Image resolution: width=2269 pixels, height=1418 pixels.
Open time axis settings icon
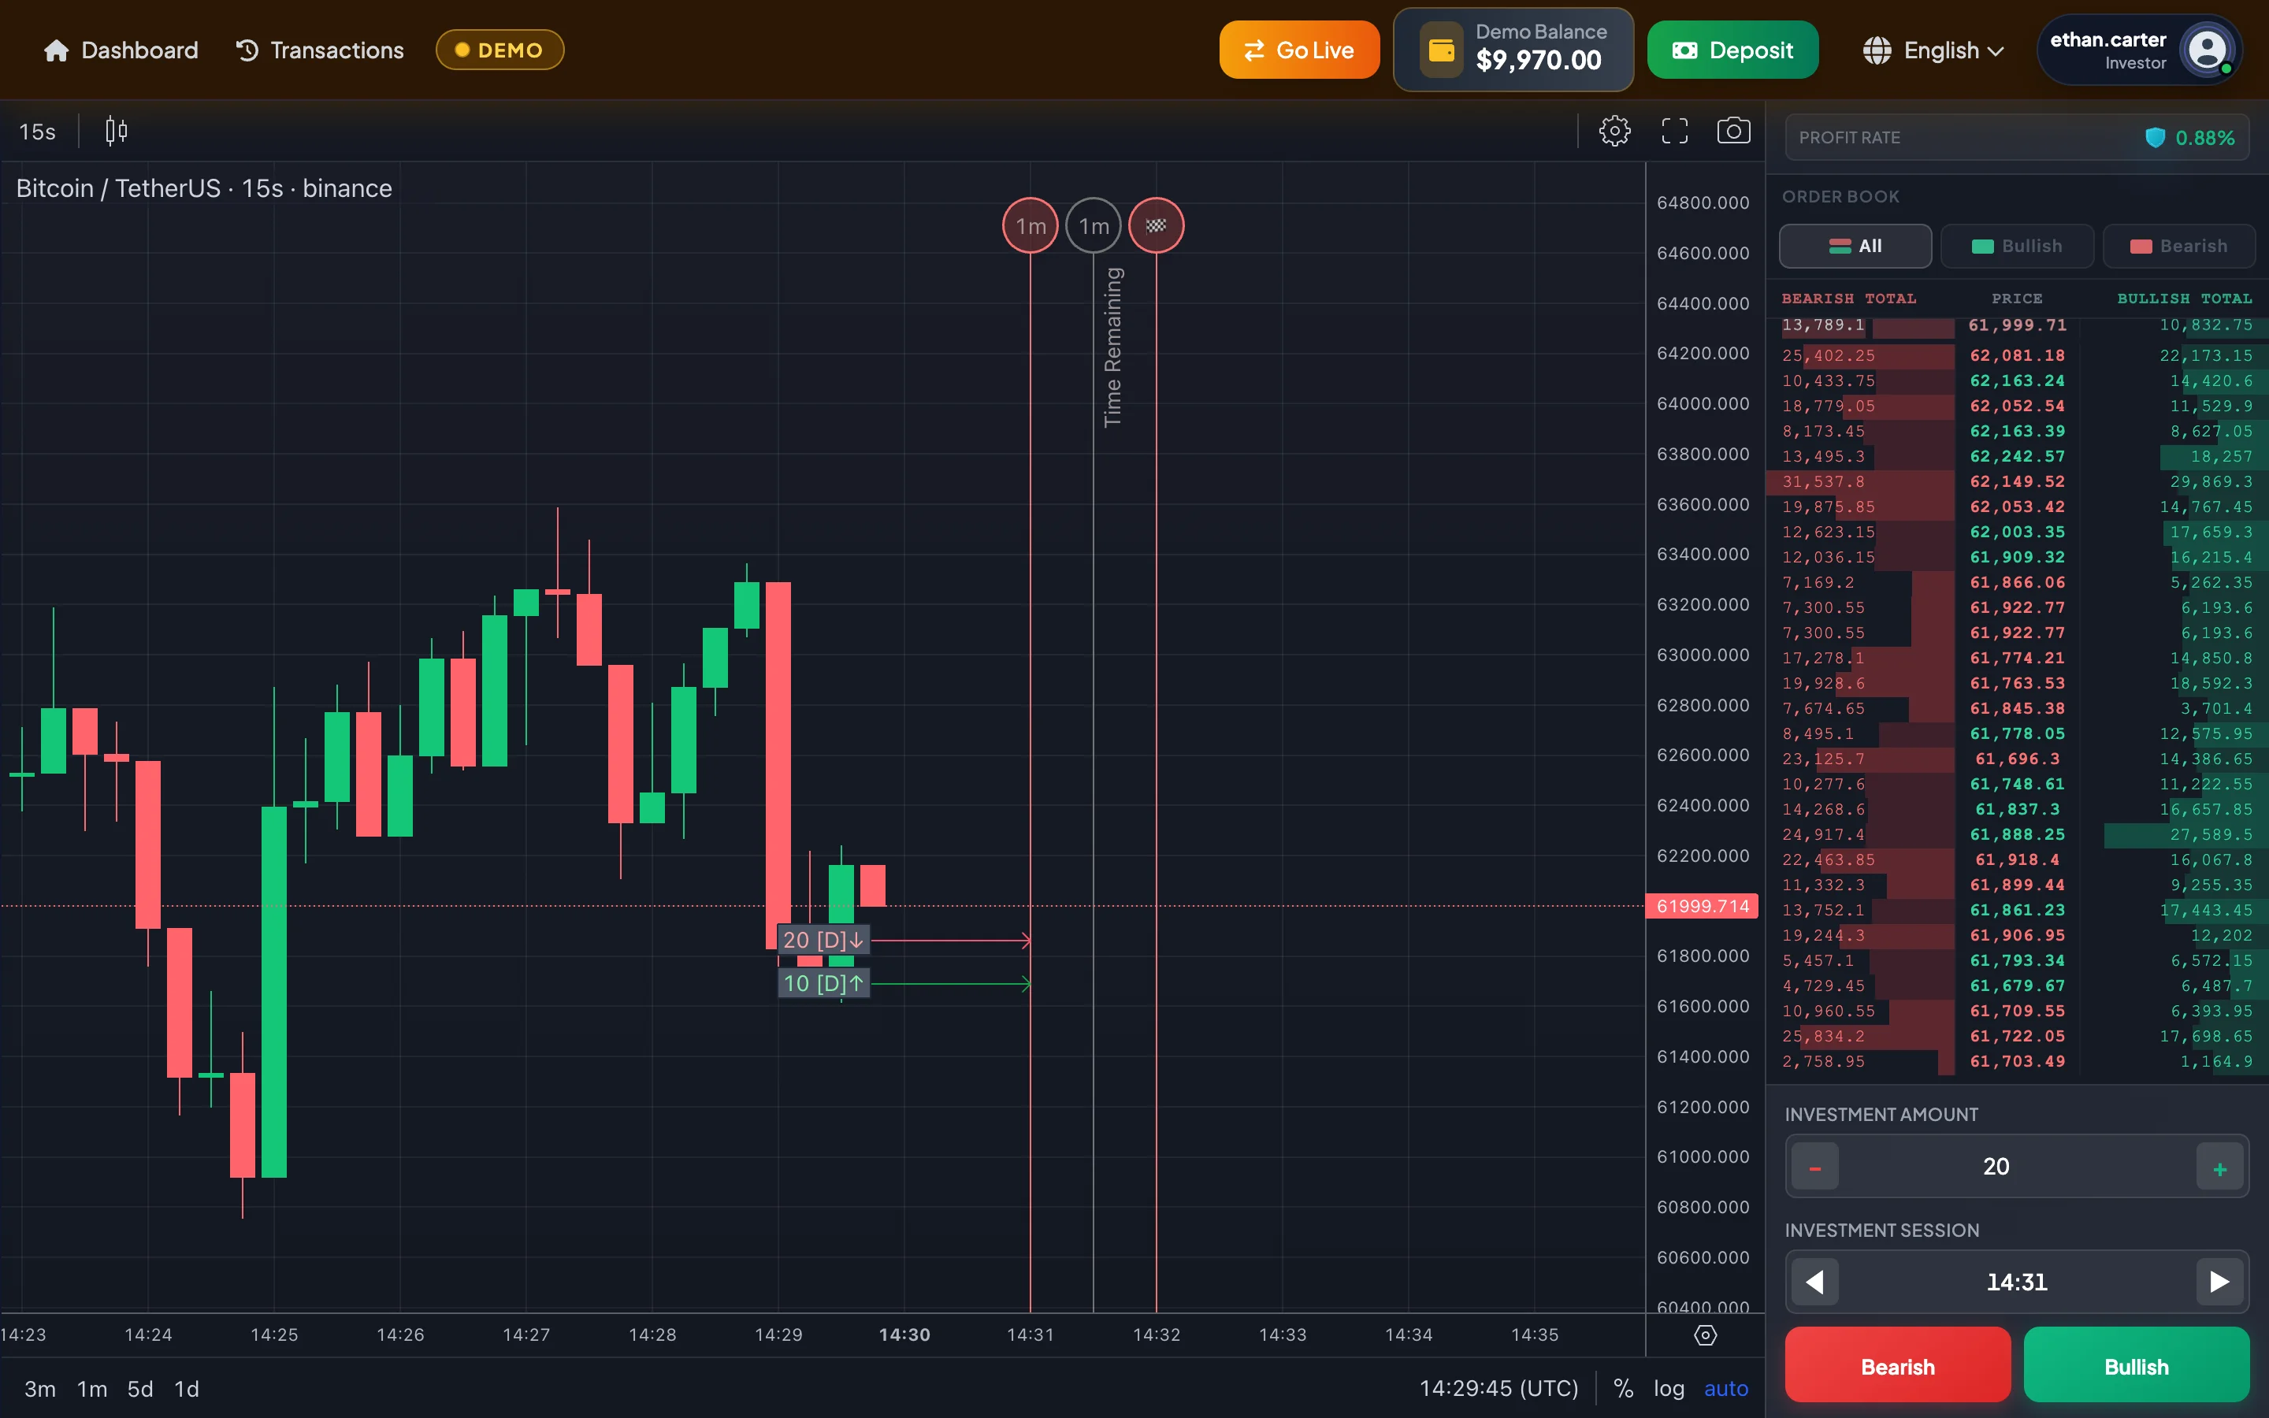pyautogui.click(x=1706, y=1335)
